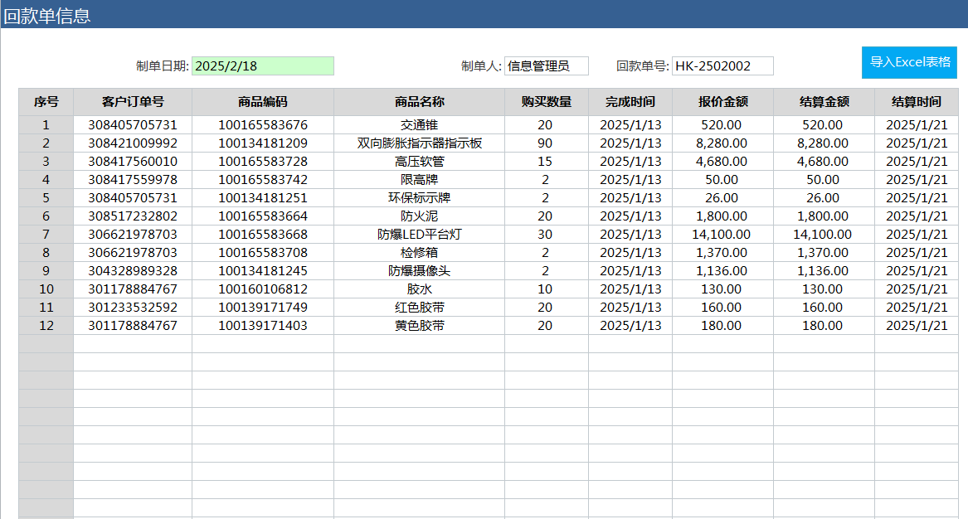The image size is (968, 519).
Task: Click settlement amount 1,136.00 in 结算金额 column
Action: pos(823,271)
